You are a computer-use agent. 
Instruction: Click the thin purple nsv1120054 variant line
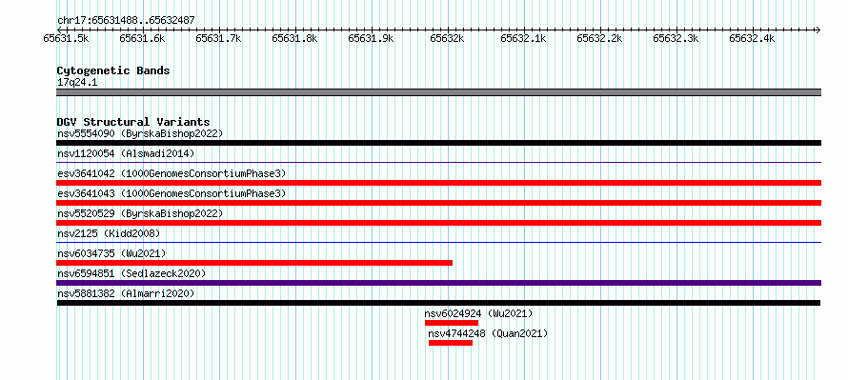(439, 162)
